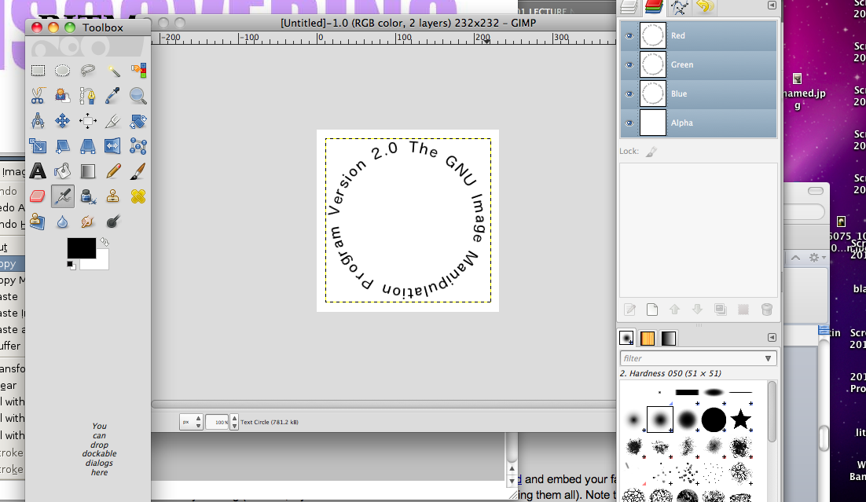
Task: Select the Fuzzy Select magic wand tool
Action: pos(113,70)
